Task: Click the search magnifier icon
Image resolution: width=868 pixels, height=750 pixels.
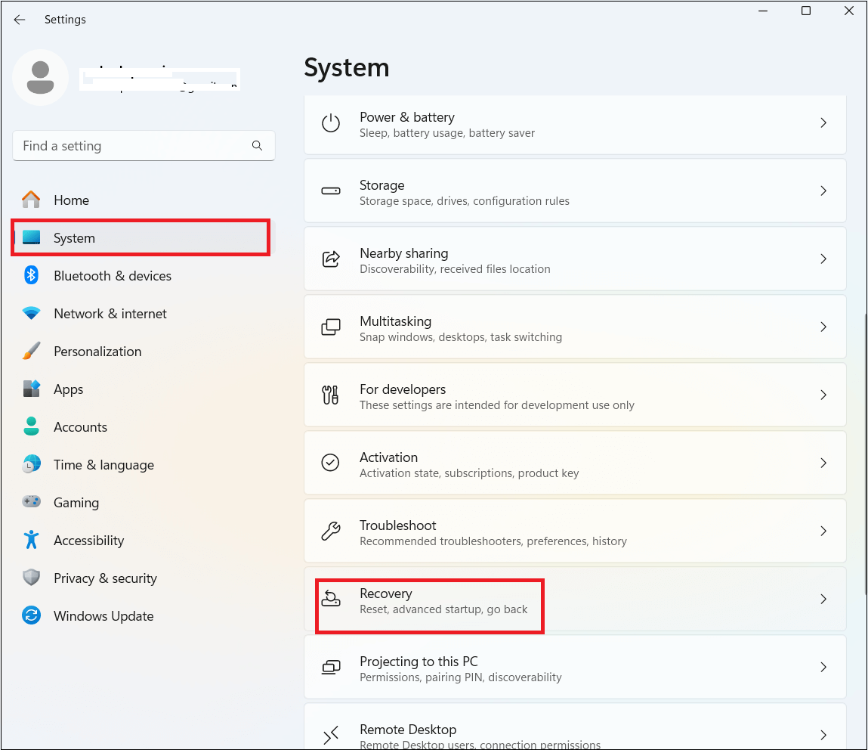Action: [257, 146]
